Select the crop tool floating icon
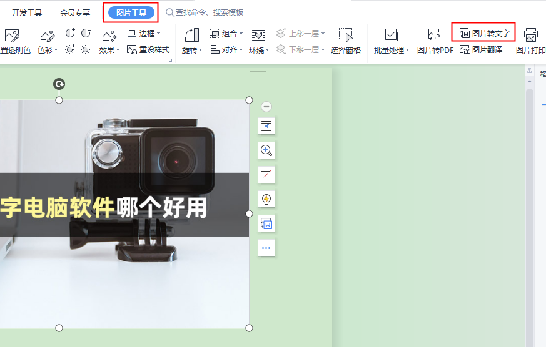 [x=266, y=175]
